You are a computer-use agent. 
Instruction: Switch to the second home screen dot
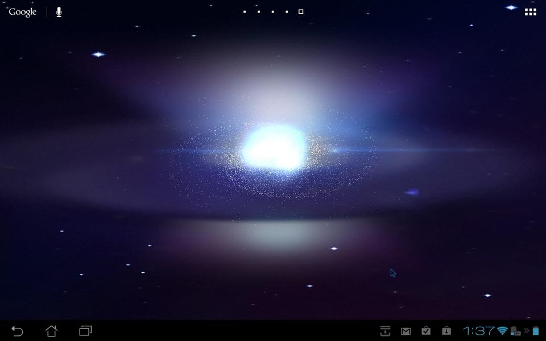click(x=259, y=12)
